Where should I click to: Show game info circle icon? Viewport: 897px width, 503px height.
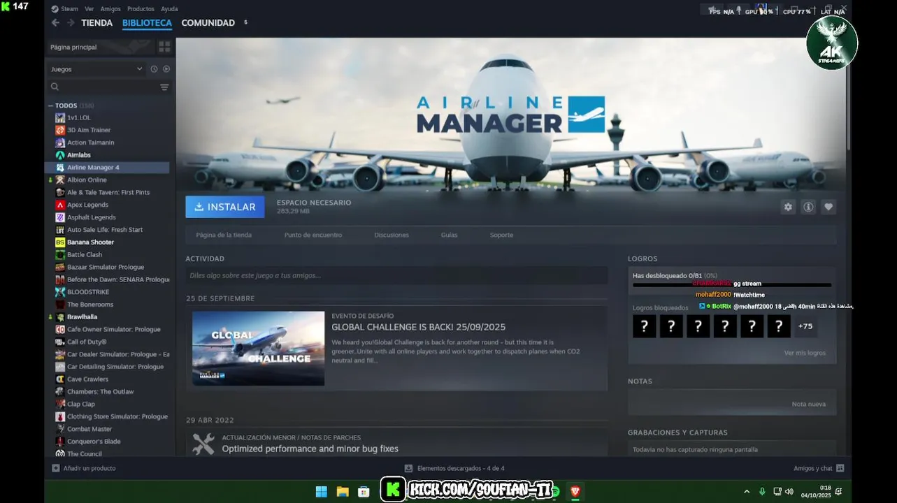pyautogui.click(x=808, y=207)
